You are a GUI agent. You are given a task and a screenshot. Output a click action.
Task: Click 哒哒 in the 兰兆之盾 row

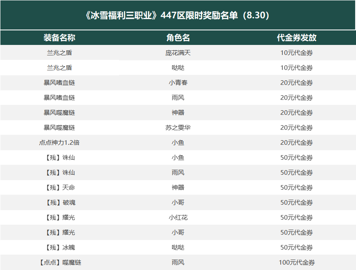point(178,68)
